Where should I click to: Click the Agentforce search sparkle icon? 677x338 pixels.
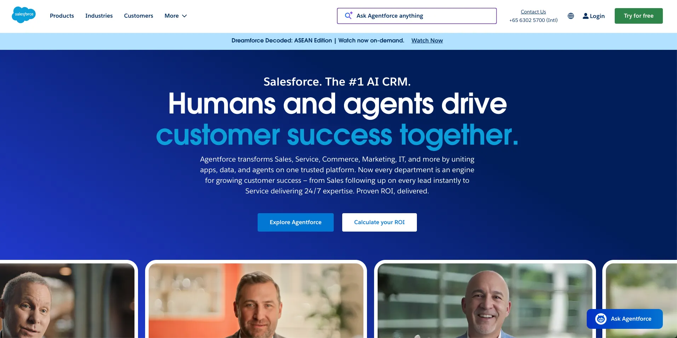[x=349, y=16]
